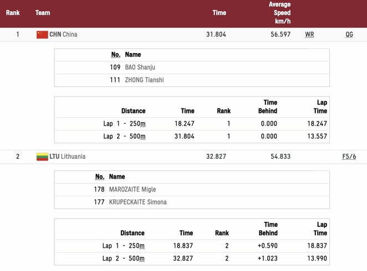
Task: Click the WR record abbreviation
Action: [x=309, y=34]
